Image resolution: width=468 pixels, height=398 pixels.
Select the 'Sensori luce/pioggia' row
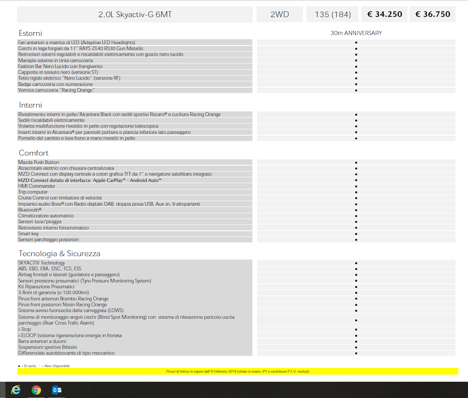tap(135, 222)
